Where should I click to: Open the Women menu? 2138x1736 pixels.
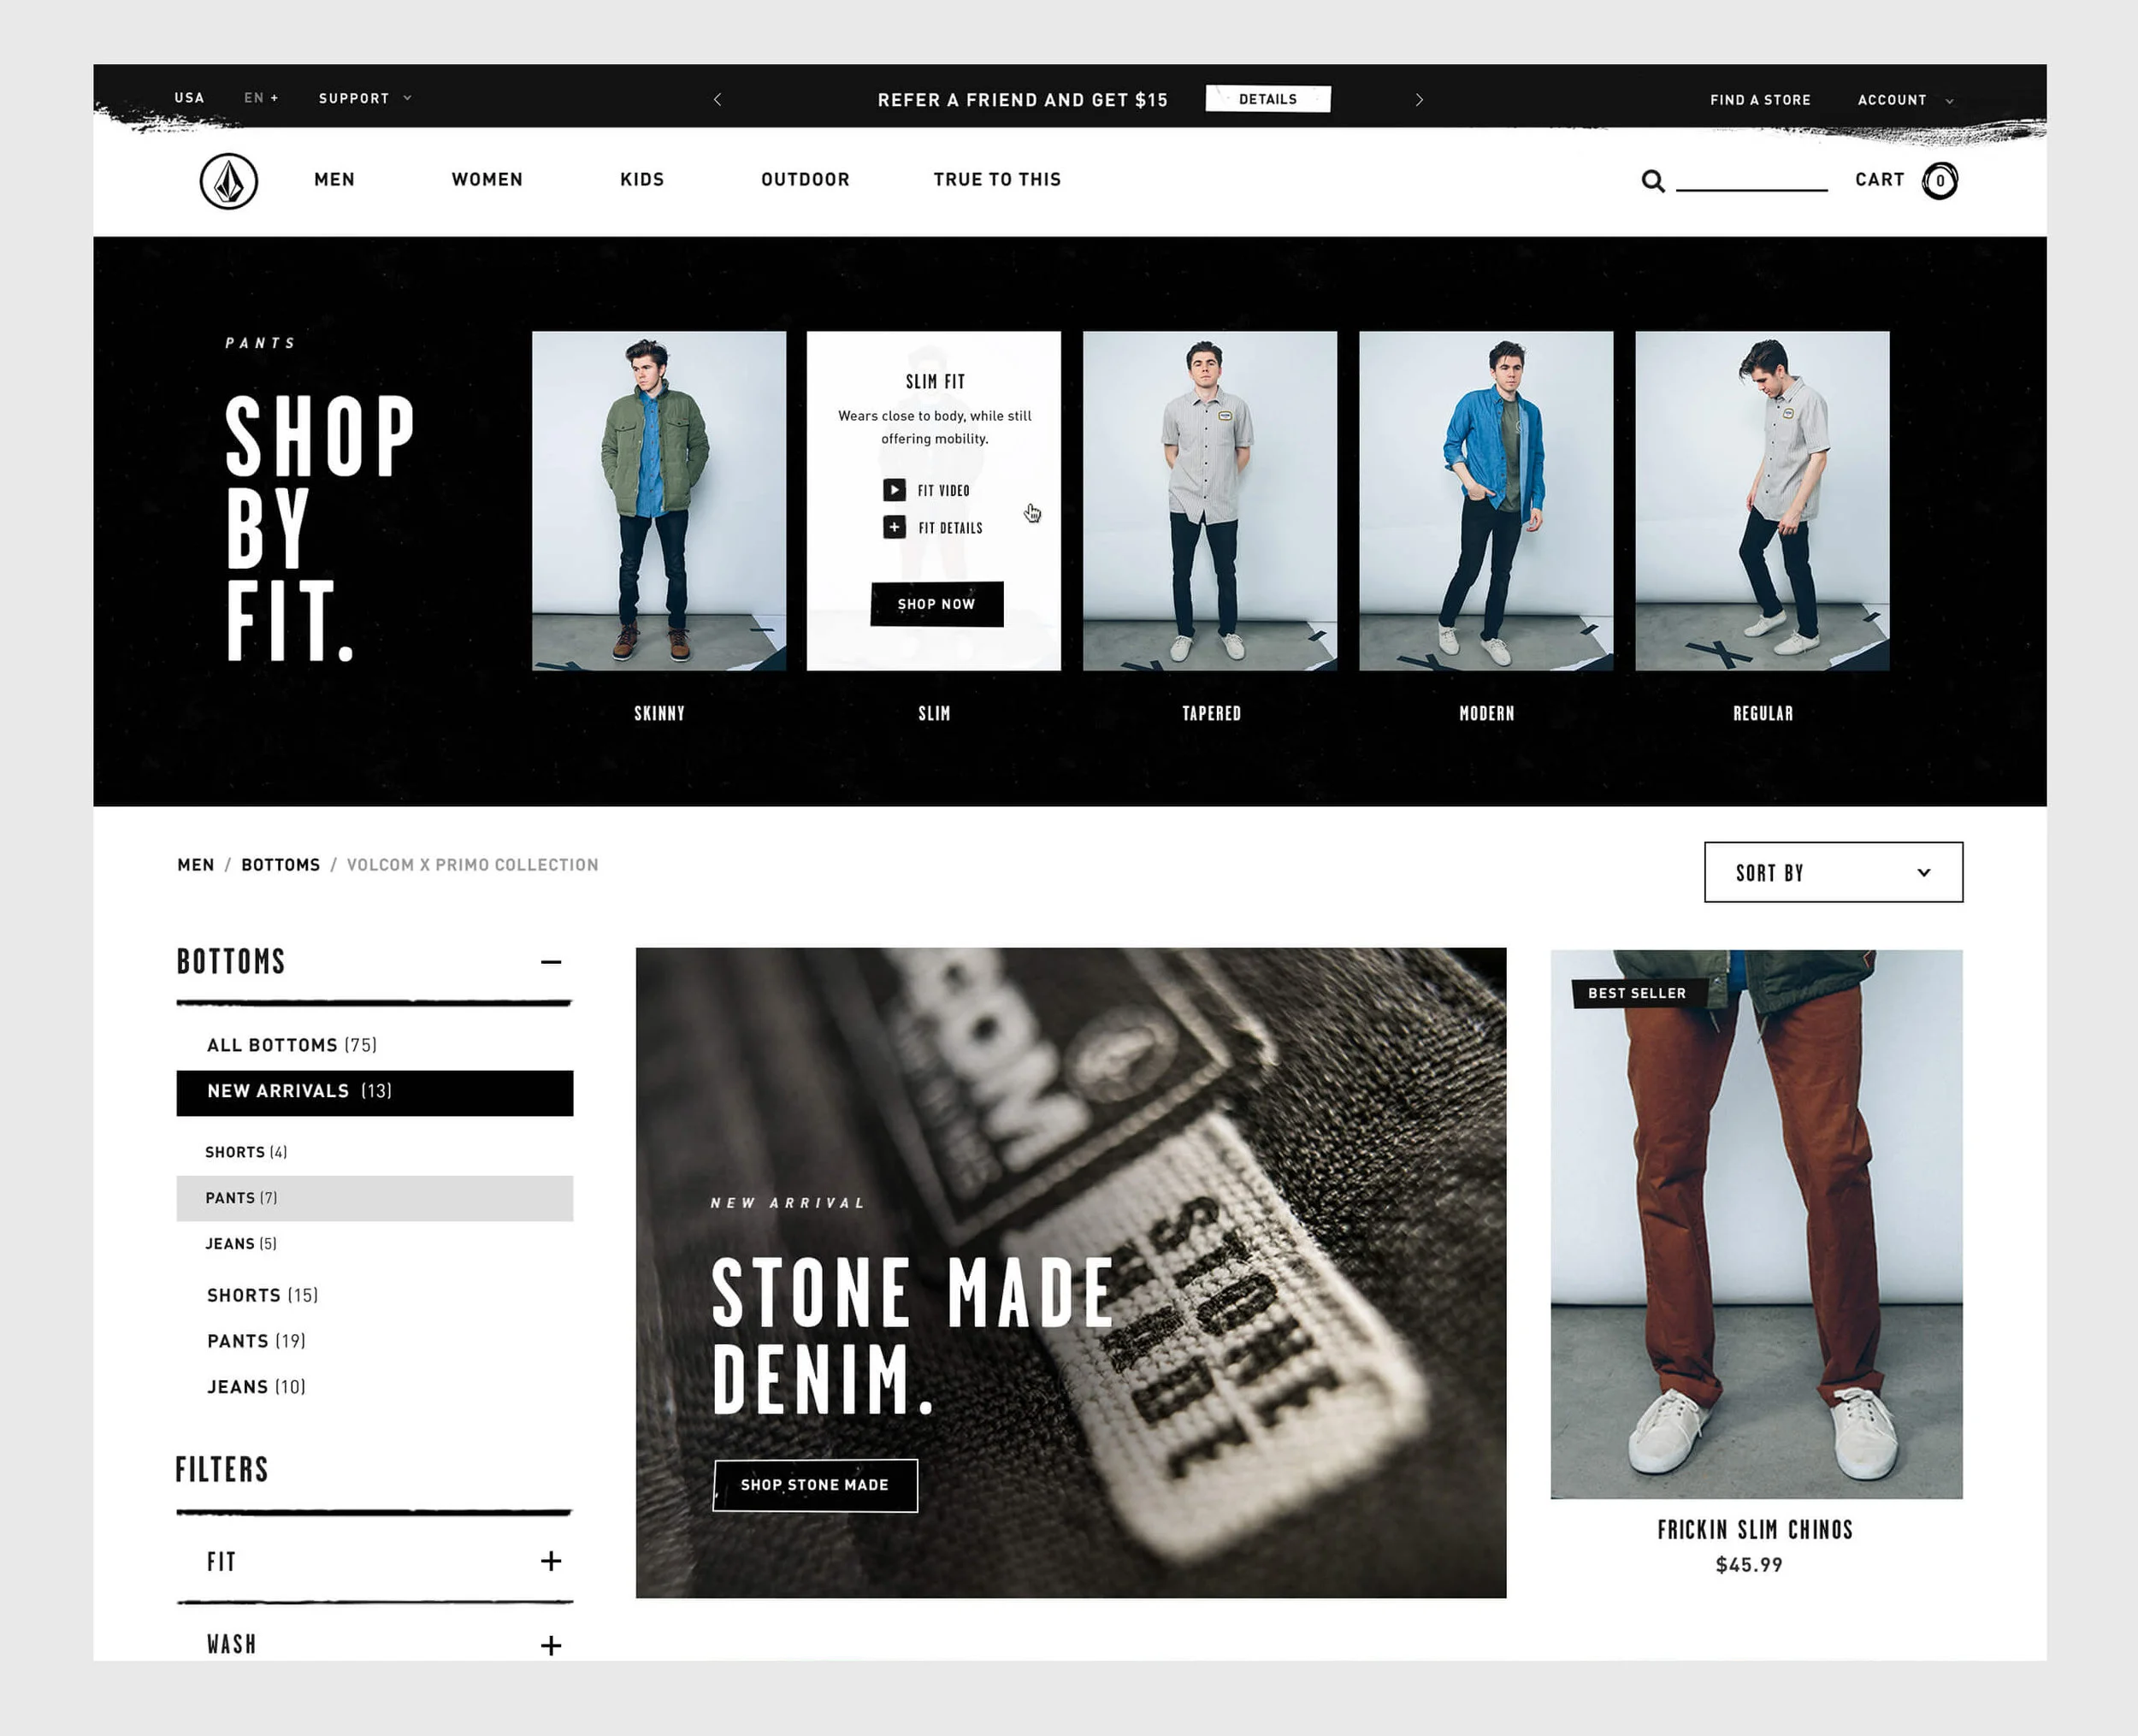tap(487, 179)
